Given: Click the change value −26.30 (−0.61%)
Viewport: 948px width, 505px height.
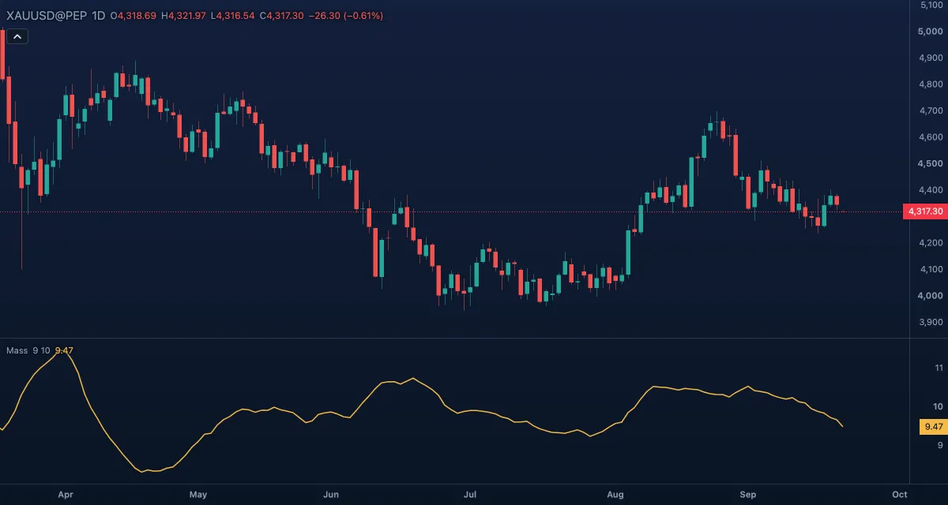Looking at the screenshot, I should tap(345, 16).
